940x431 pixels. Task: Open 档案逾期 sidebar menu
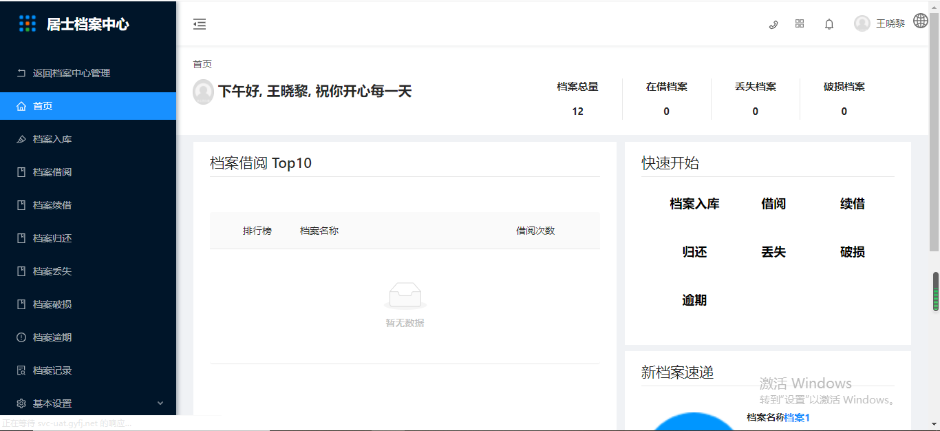click(x=88, y=337)
